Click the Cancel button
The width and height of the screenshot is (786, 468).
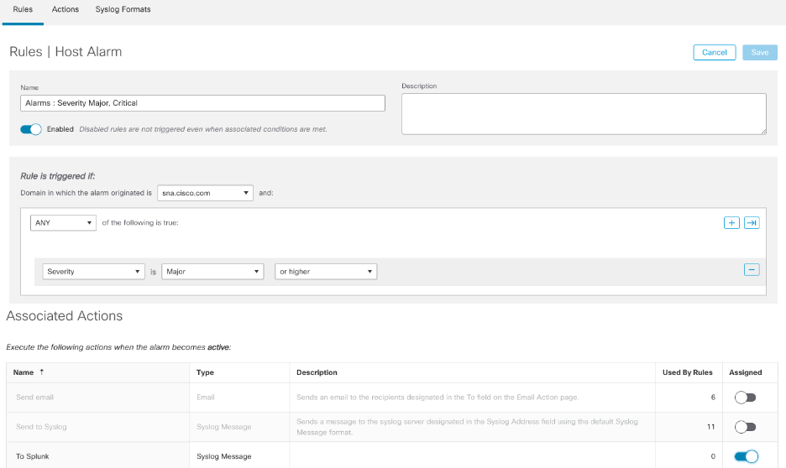(715, 52)
